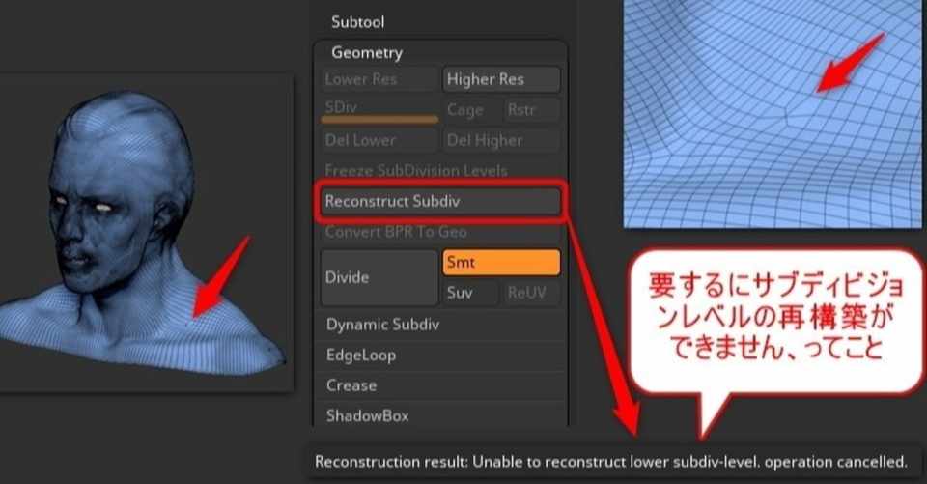Screen dimensions: 927x484
Task: Click the Reconstruction result status message
Action: [x=611, y=462]
